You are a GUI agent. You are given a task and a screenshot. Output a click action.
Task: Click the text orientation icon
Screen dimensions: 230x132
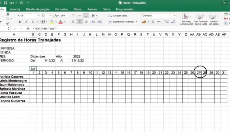(x=94, y=15)
